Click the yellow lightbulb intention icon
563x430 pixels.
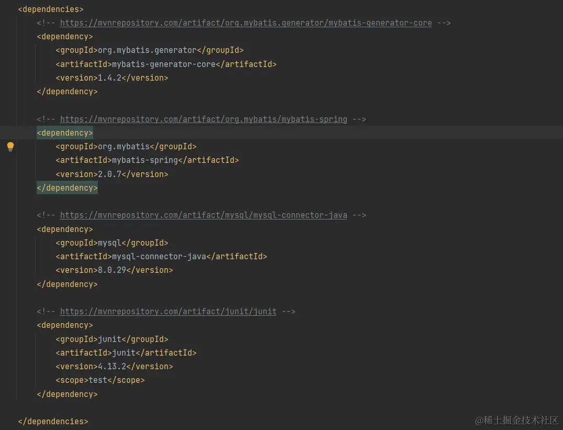pyautogui.click(x=10, y=146)
